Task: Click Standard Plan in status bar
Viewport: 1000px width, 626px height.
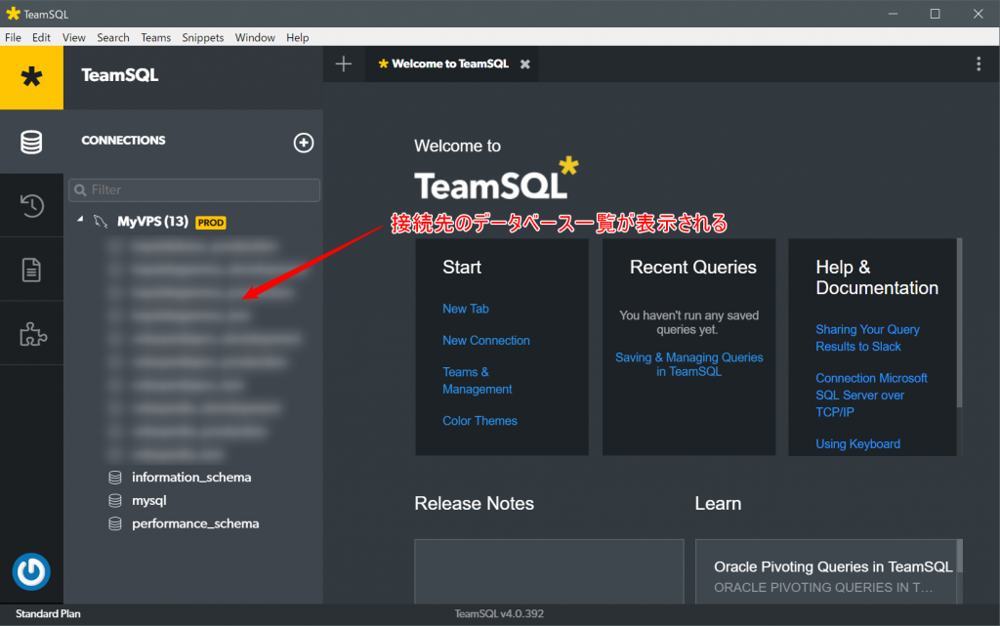Action: click(x=48, y=614)
